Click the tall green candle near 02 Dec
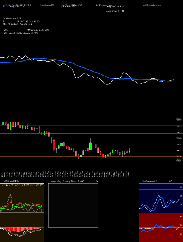This screenshot has height=242, width=183. click(90, 146)
